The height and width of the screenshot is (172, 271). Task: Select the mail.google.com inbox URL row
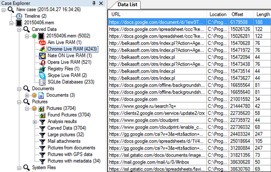[x=189, y=162]
